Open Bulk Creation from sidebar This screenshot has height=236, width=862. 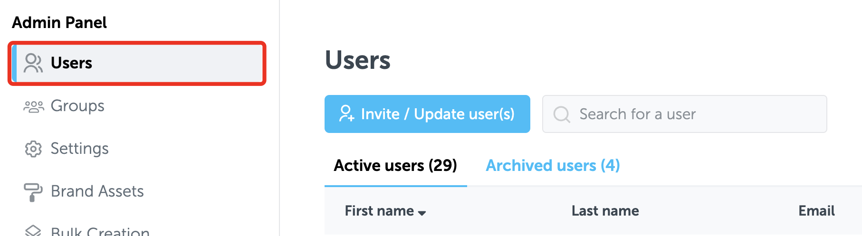pyautogui.click(x=100, y=231)
